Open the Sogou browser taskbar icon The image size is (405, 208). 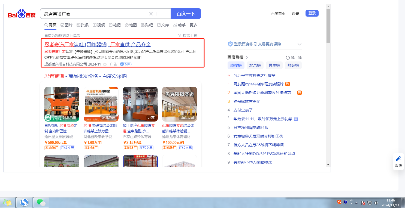tap(24, 203)
